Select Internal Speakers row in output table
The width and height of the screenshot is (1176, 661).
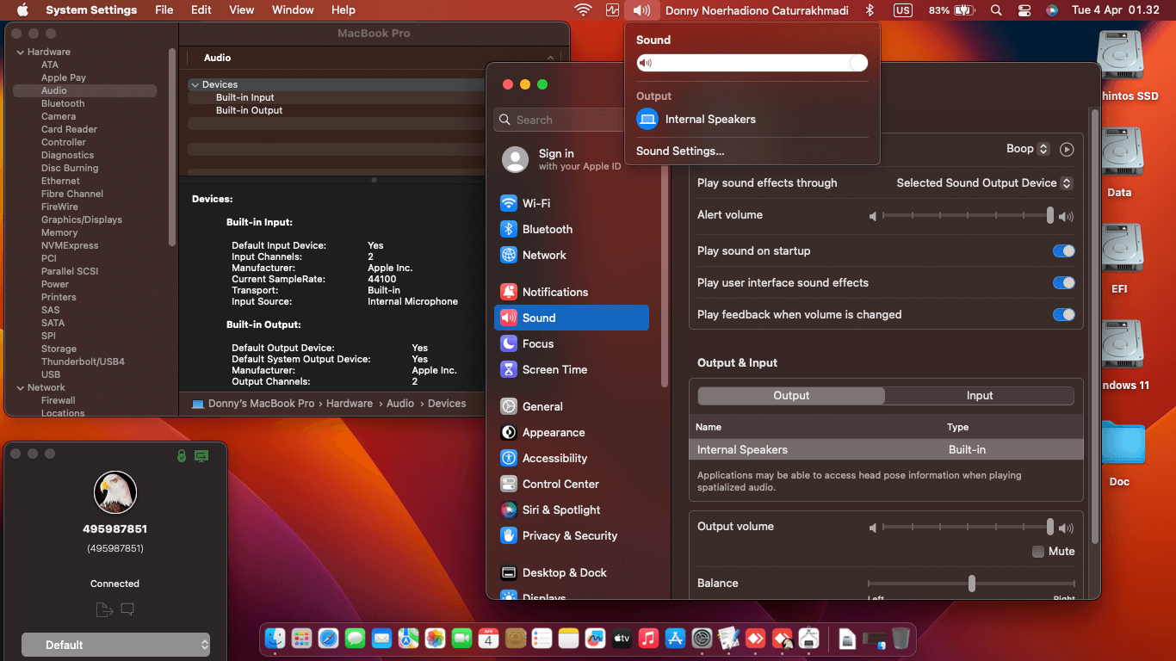coord(886,449)
